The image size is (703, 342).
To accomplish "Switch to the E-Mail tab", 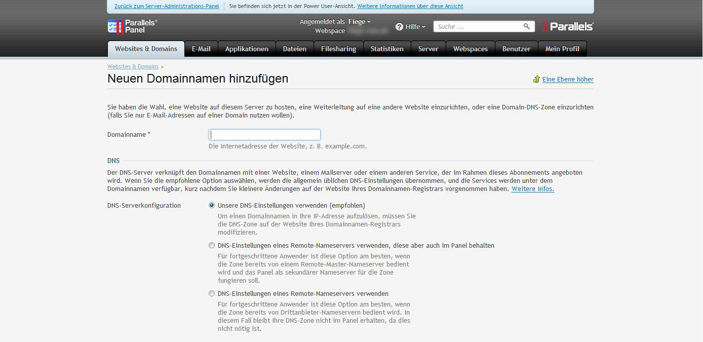I will pyautogui.click(x=201, y=49).
